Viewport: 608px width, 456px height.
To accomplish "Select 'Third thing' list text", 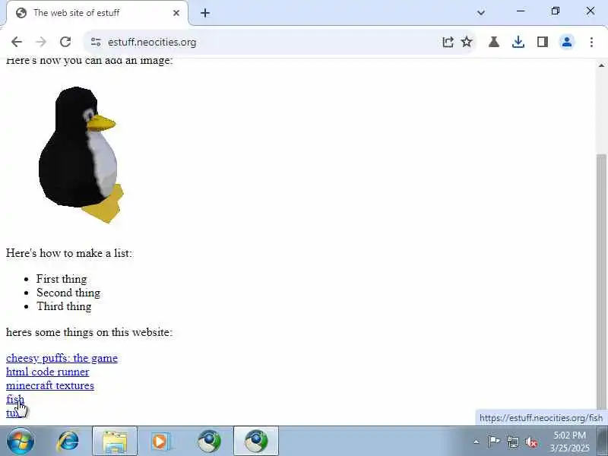I will tap(64, 306).
